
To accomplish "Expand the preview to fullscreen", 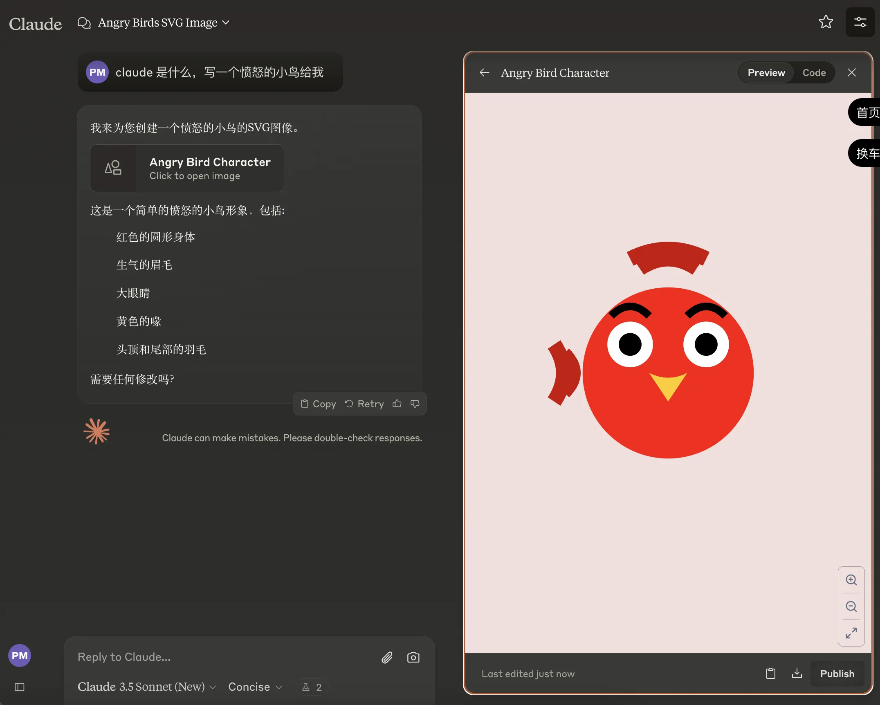I will coord(851,633).
